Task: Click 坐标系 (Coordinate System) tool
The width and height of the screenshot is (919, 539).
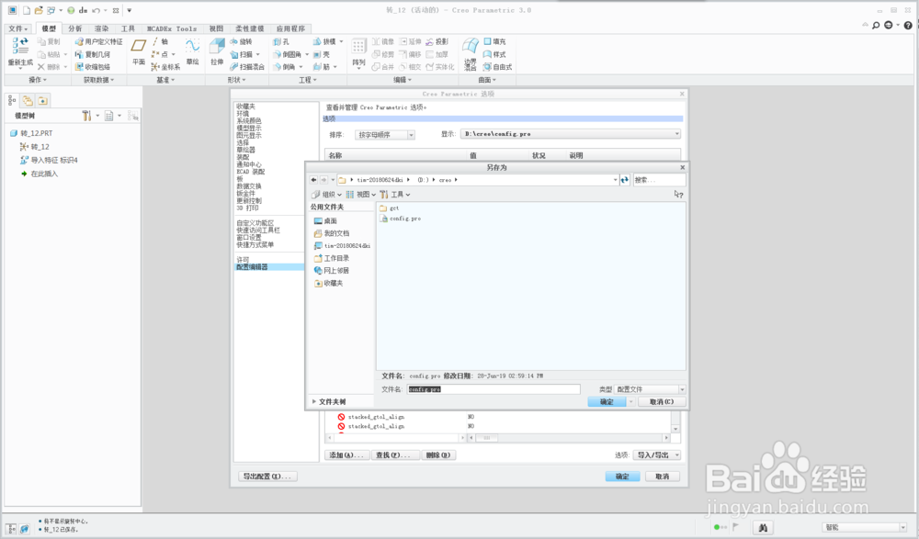Action: coord(165,67)
